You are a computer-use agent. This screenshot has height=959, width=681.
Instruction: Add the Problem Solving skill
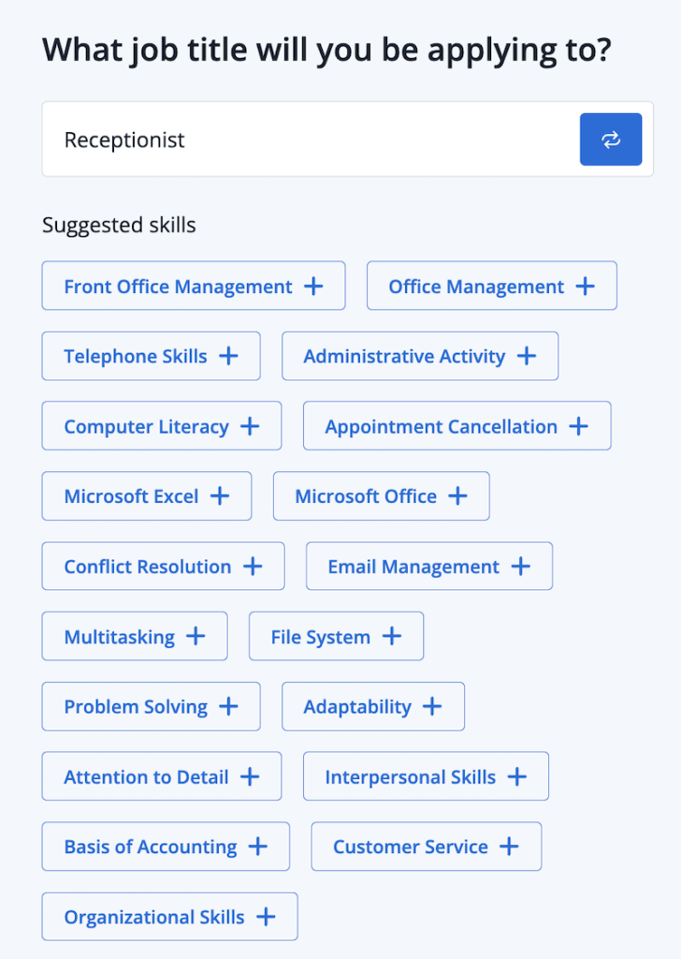pyautogui.click(x=227, y=706)
